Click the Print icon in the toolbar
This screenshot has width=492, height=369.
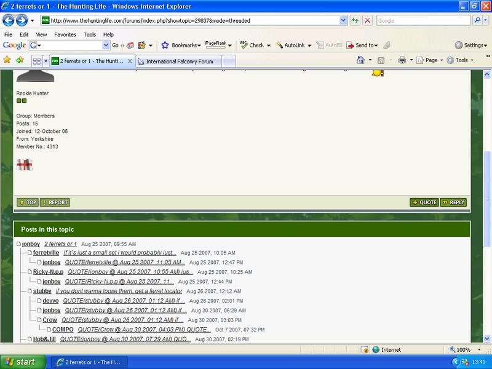click(x=401, y=60)
